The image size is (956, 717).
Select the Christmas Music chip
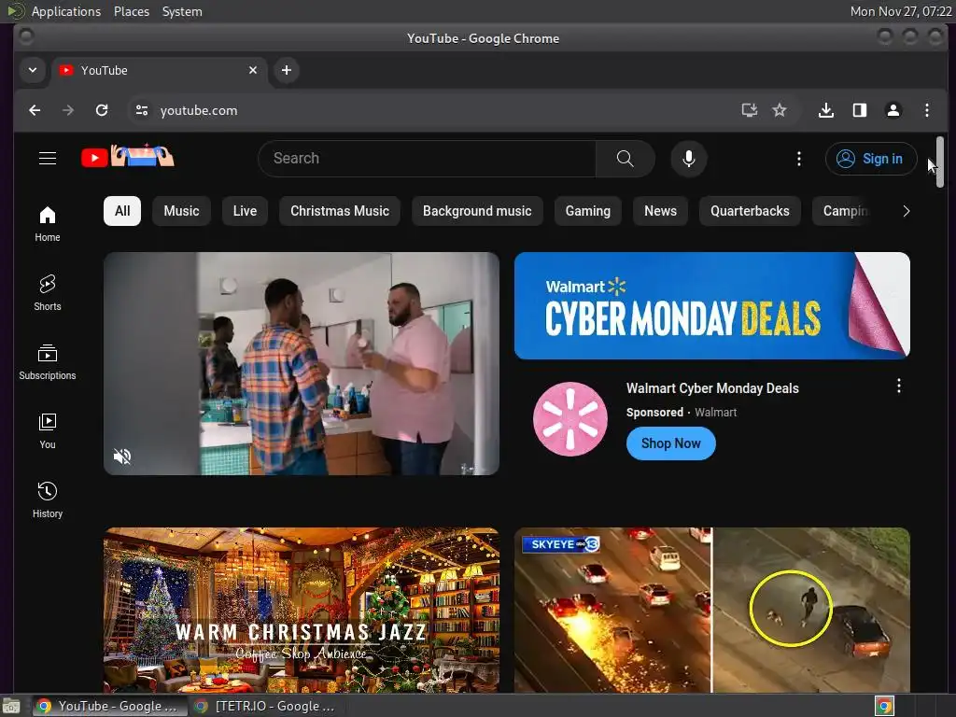340,211
